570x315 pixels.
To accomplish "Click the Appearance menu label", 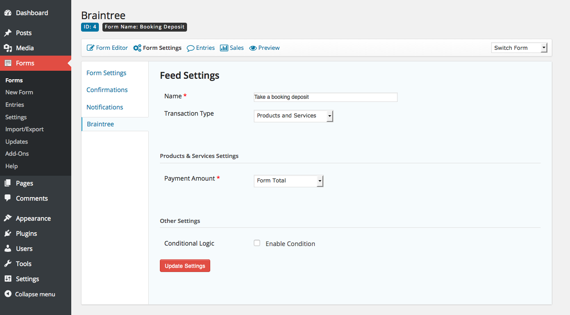I will point(33,218).
